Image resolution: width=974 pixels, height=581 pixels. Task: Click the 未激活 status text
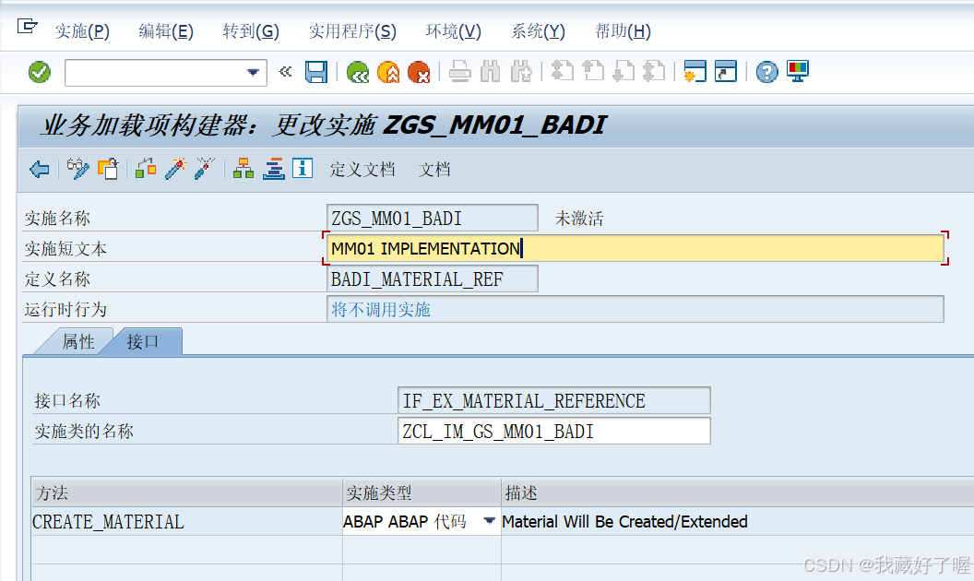pyautogui.click(x=579, y=219)
